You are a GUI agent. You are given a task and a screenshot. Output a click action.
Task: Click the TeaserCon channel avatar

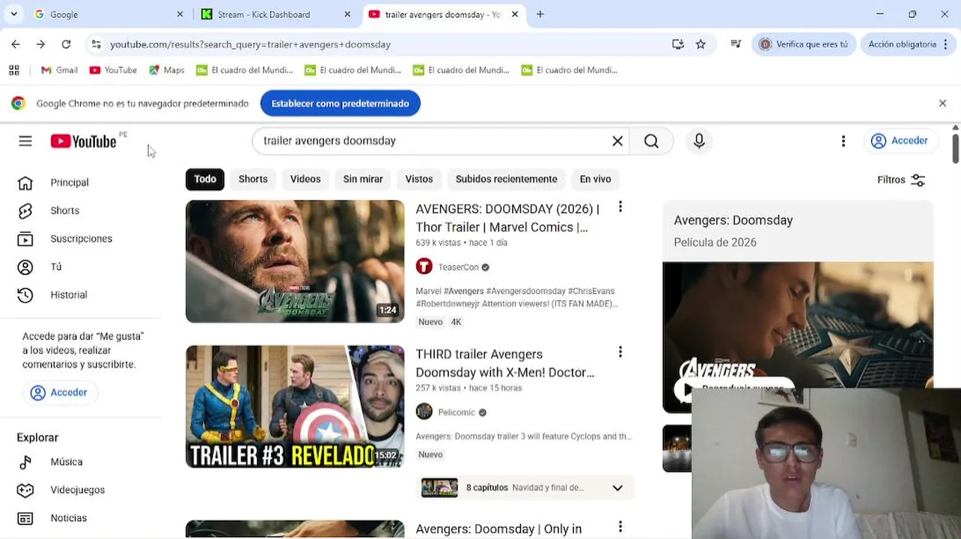tap(424, 267)
